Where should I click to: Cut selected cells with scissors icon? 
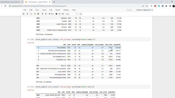[31, 14]
